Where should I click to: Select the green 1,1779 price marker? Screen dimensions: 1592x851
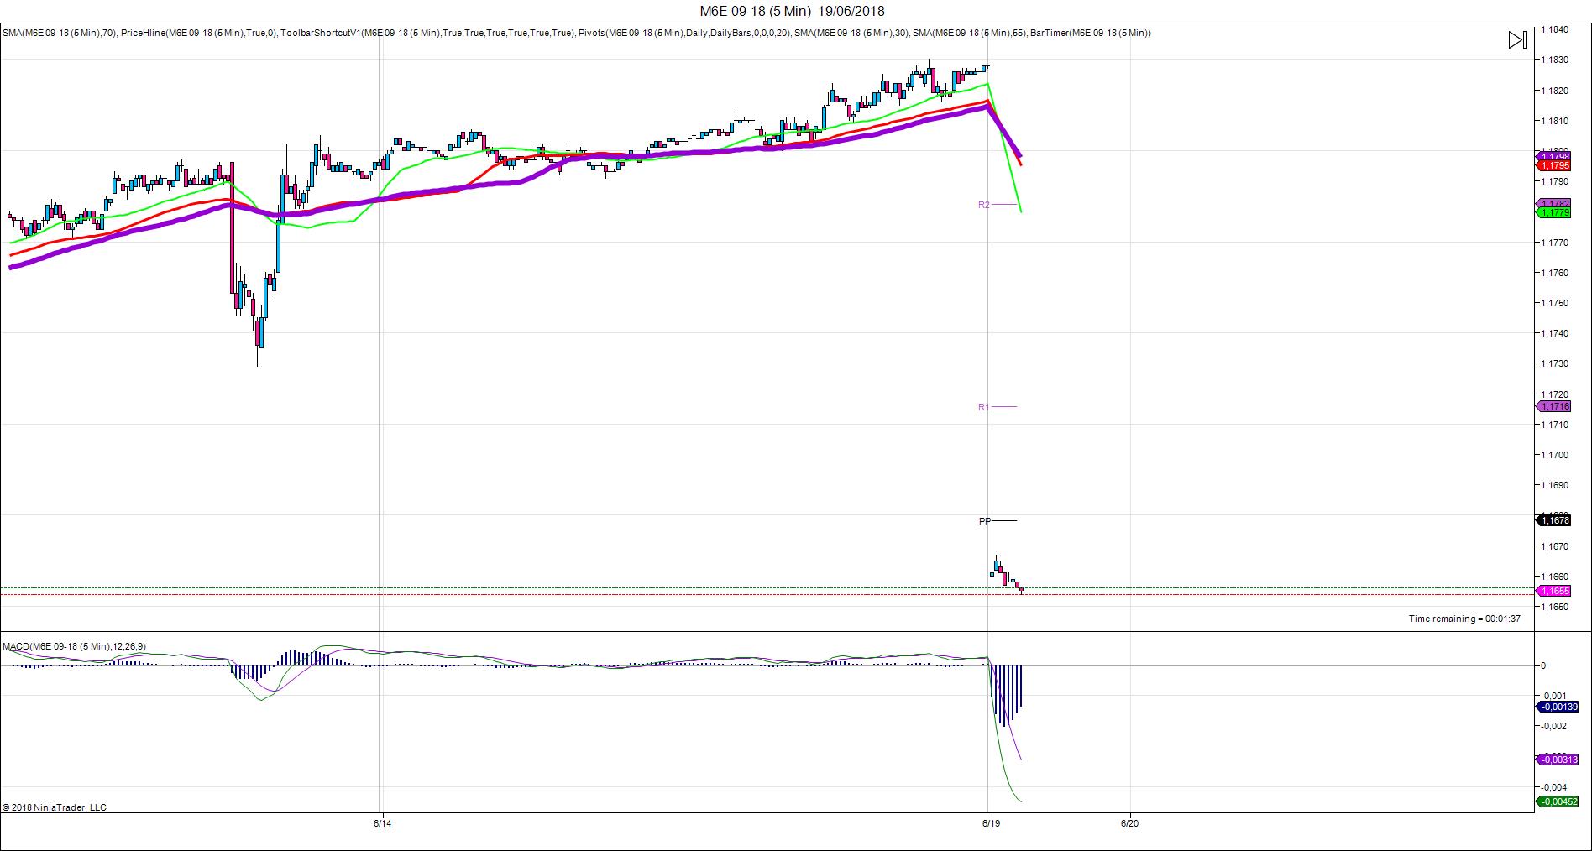coord(1553,213)
